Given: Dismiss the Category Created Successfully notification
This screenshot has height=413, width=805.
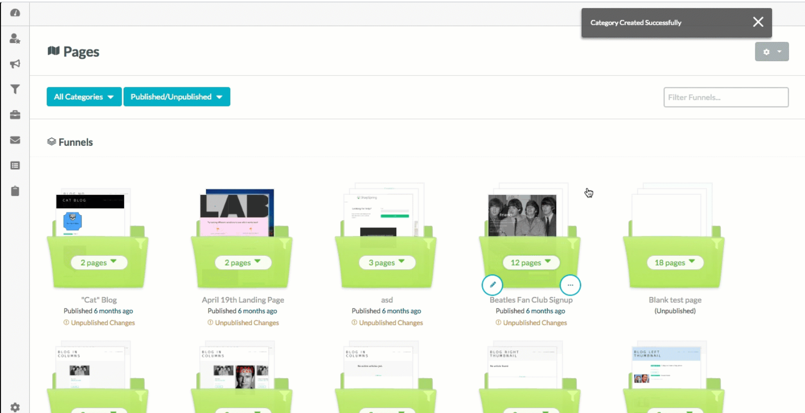Looking at the screenshot, I should point(758,22).
